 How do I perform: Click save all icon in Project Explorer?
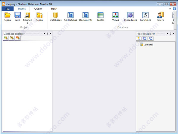point(151,39)
